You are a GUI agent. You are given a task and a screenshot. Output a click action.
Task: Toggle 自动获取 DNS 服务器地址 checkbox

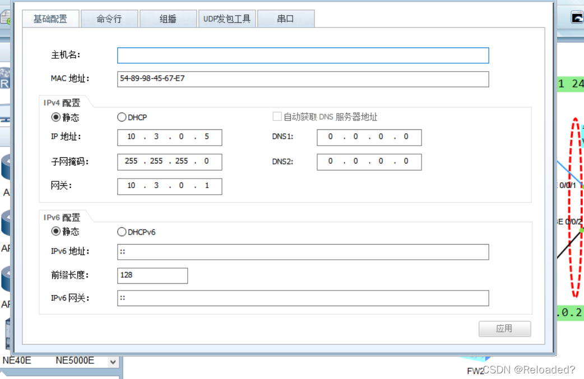tap(277, 116)
